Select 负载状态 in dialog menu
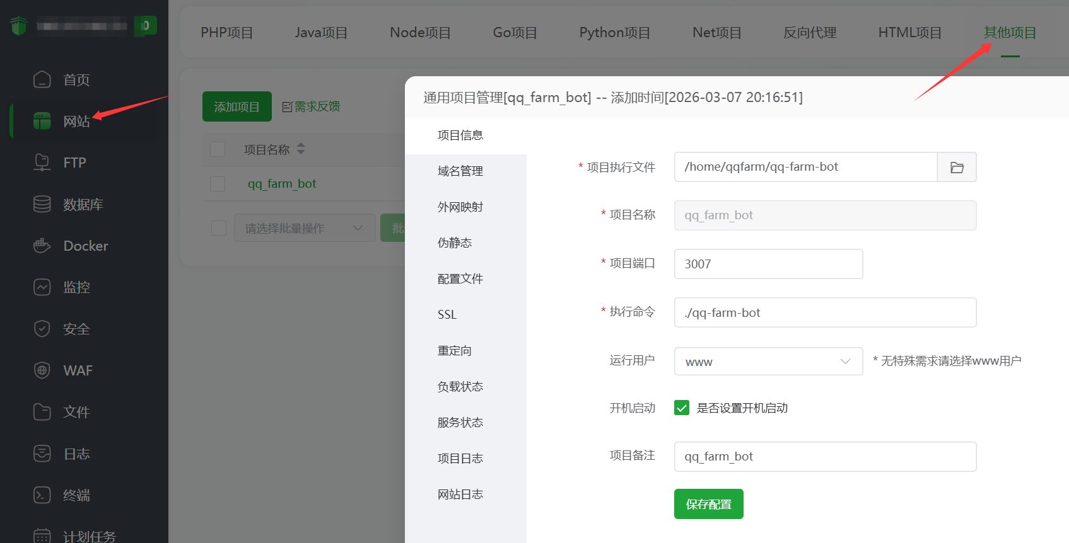Screen dimensions: 1069x543 (465, 387)
